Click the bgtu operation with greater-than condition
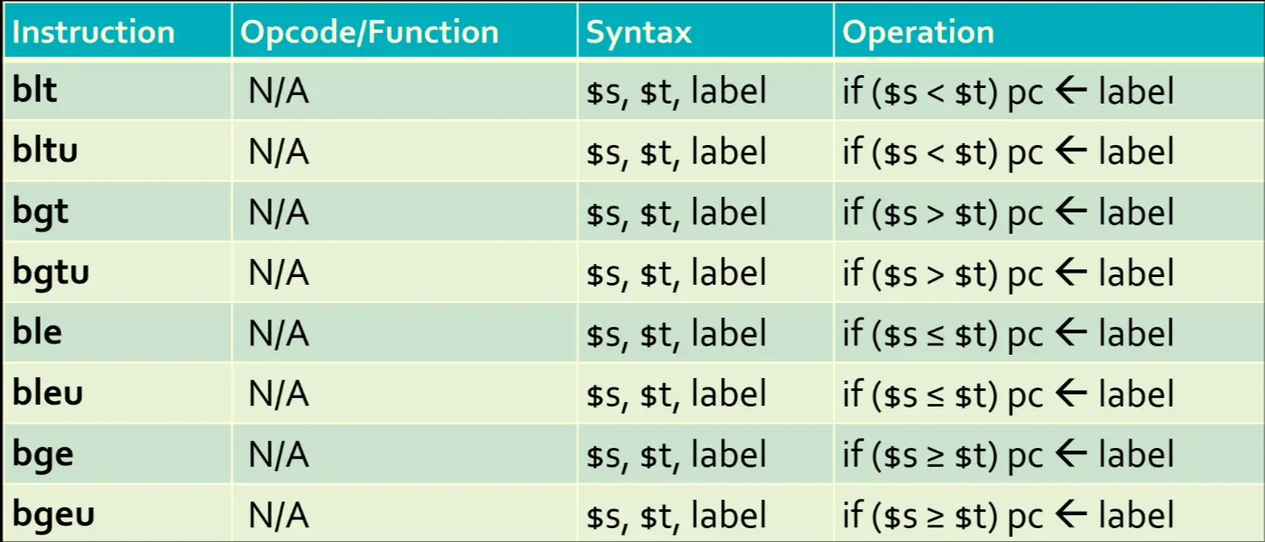Screen dimensions: 1265x542 pos(1008,274)
